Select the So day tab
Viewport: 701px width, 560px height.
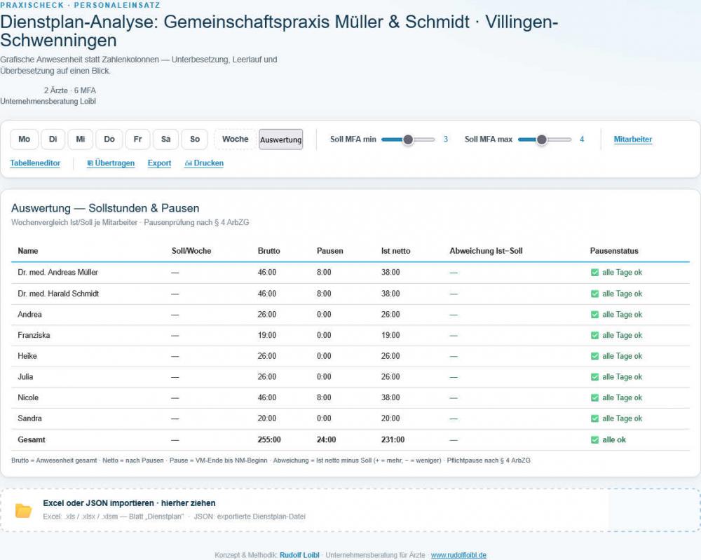[x=195, y=139]
